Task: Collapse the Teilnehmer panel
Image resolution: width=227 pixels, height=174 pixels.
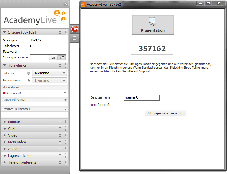Action: [x=5, y=66]
